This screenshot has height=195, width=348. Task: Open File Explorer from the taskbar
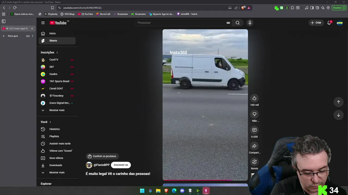coord(158,191)
